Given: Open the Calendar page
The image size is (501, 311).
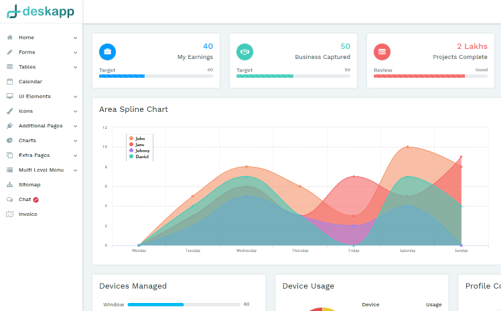Looking at the screenshot, I should click(30, 82).
